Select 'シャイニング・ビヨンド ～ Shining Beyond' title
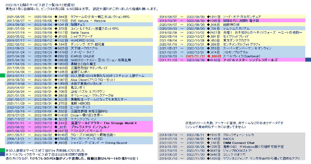The width and height of the screenshot is (311, 164). point(99,143)
